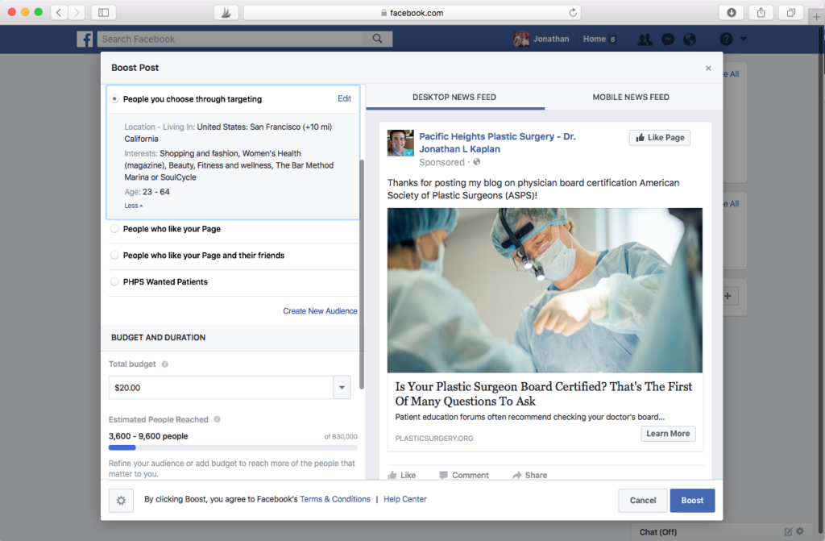
Task: Open the Facebook help question-mark icon
Action: pyautogui.click(x=726, y=39)
